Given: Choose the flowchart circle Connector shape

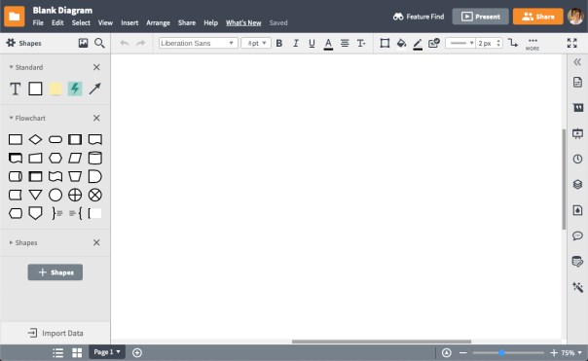Looking at the screenshot, I should pyautogui.click(x=55, y=195).
